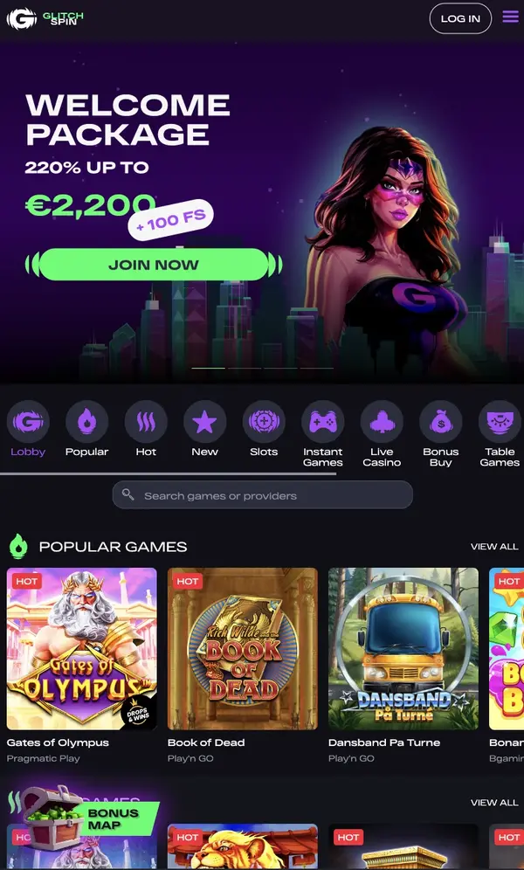This screenshot has height=870, width=524.
Task: Select the second banner carousel indicator
Action: (x=245, y=368)
